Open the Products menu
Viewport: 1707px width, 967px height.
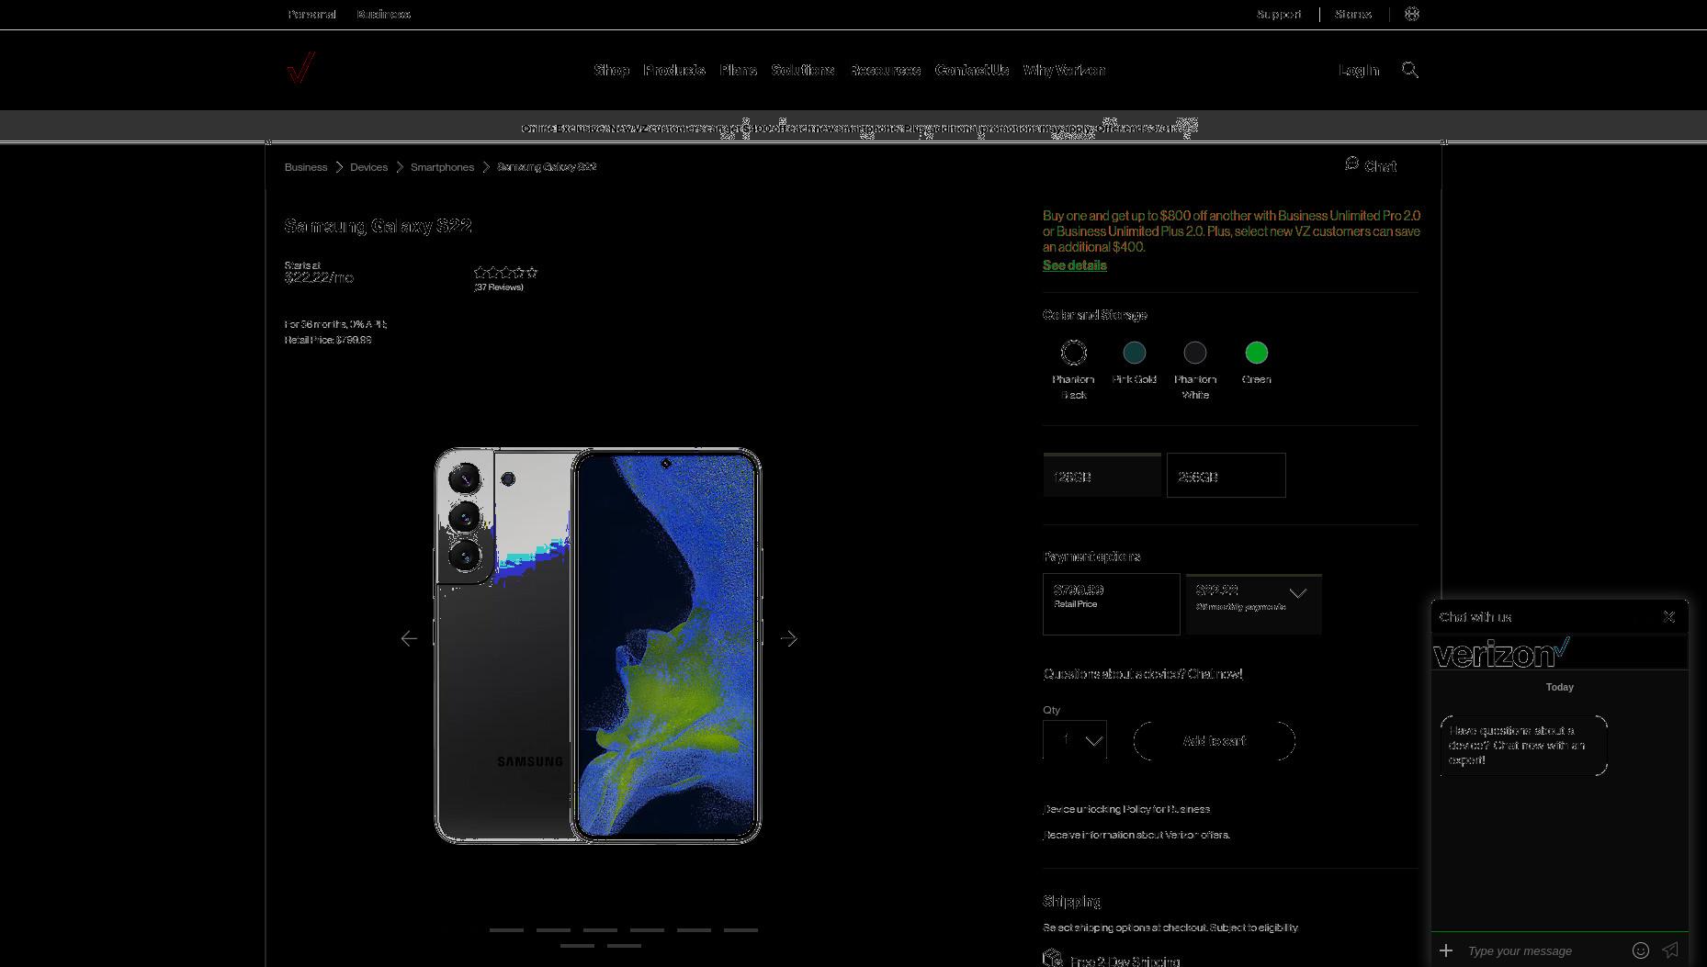point(674,70)
